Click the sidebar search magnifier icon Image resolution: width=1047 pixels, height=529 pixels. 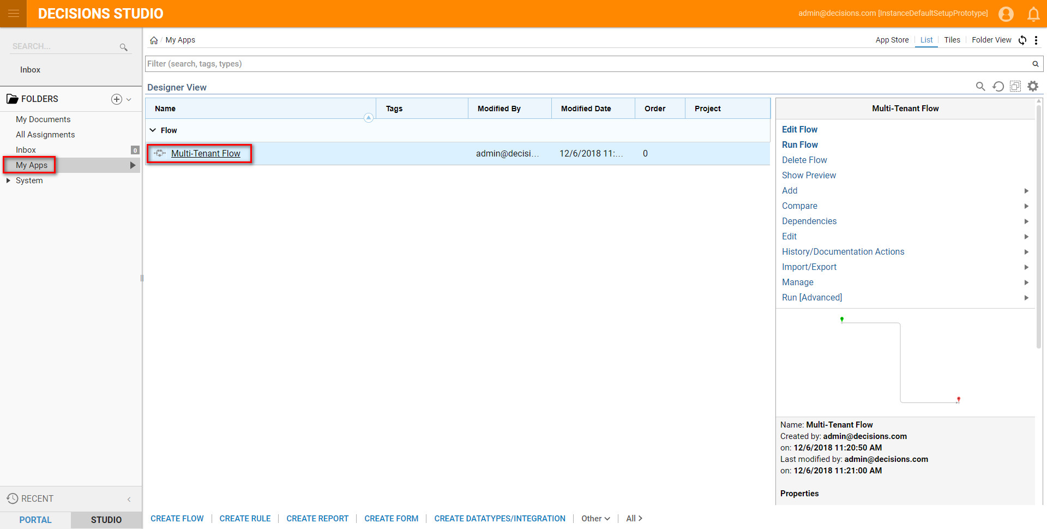[124, 47]
